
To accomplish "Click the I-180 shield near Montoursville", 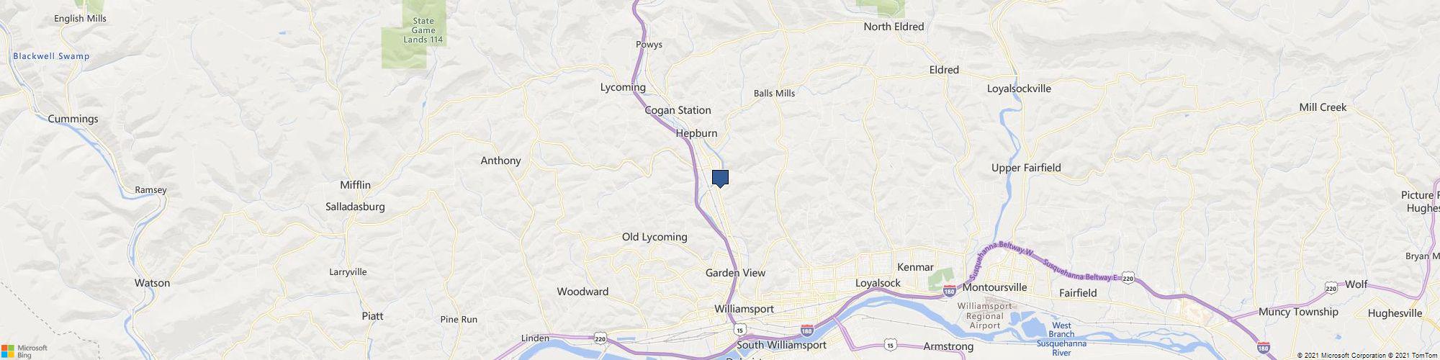I will tap(950, 291).
